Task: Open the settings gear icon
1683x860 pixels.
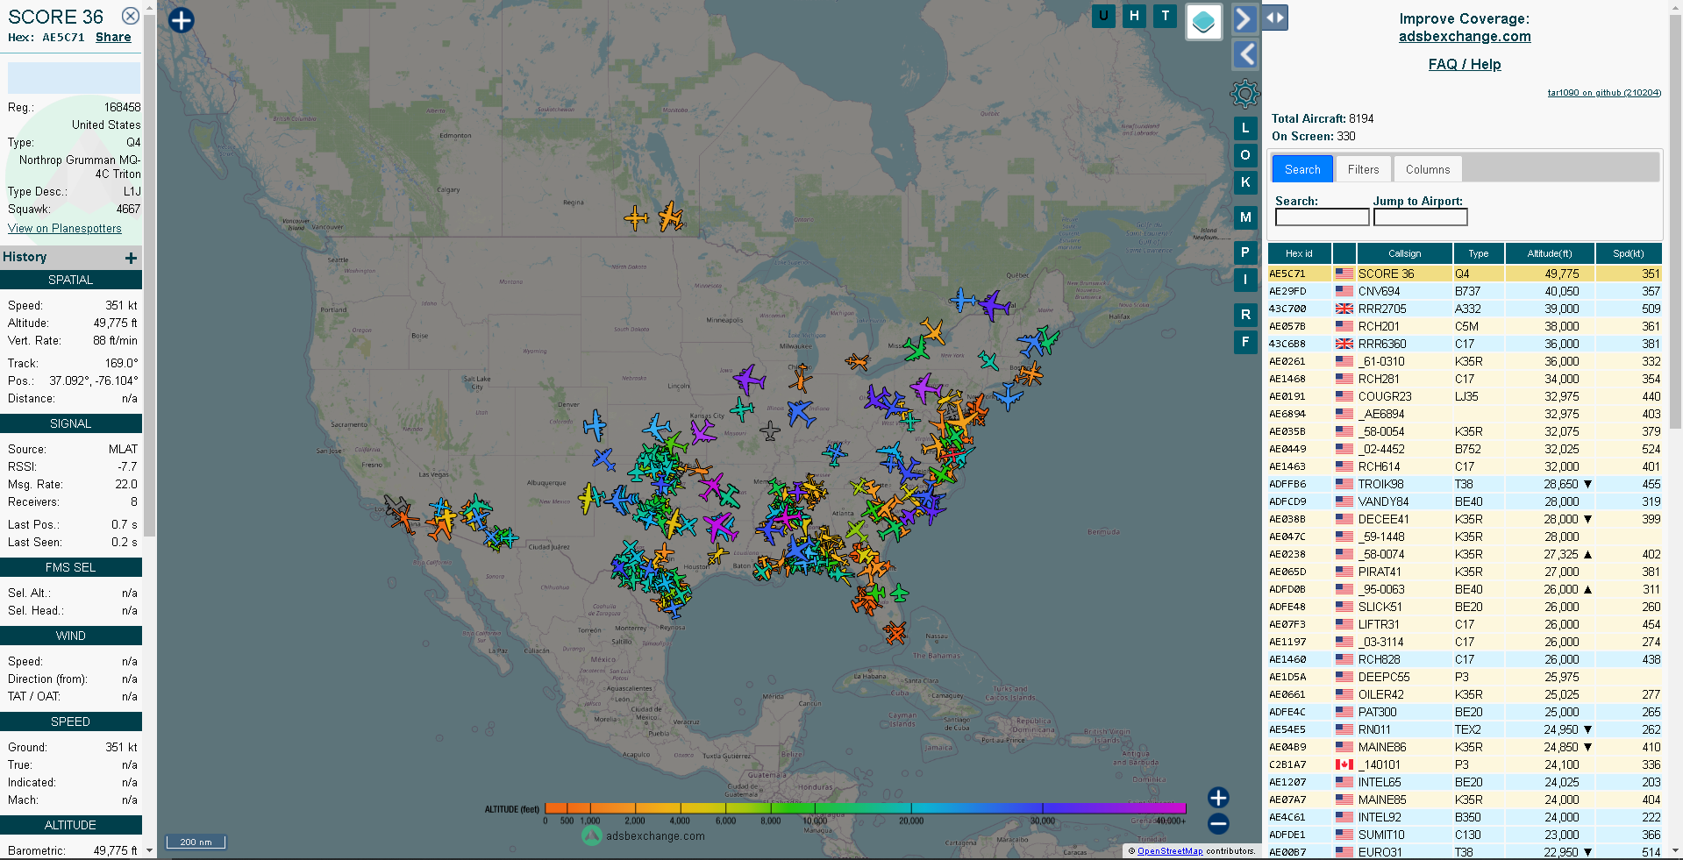Action: point(1244,93)
